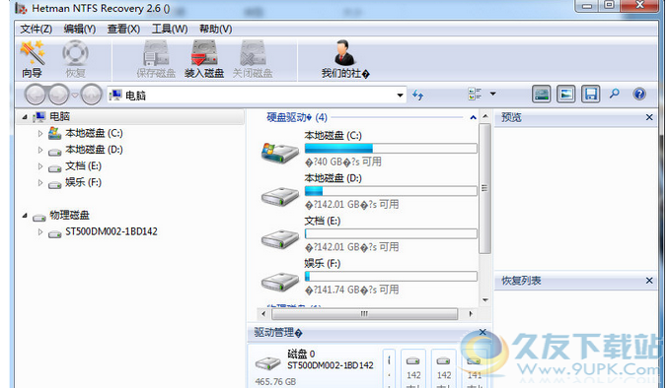This screenshot has height=388, width=669.
Task: Click the horizontal scrollbar right arrow
Action: point(471,314)
